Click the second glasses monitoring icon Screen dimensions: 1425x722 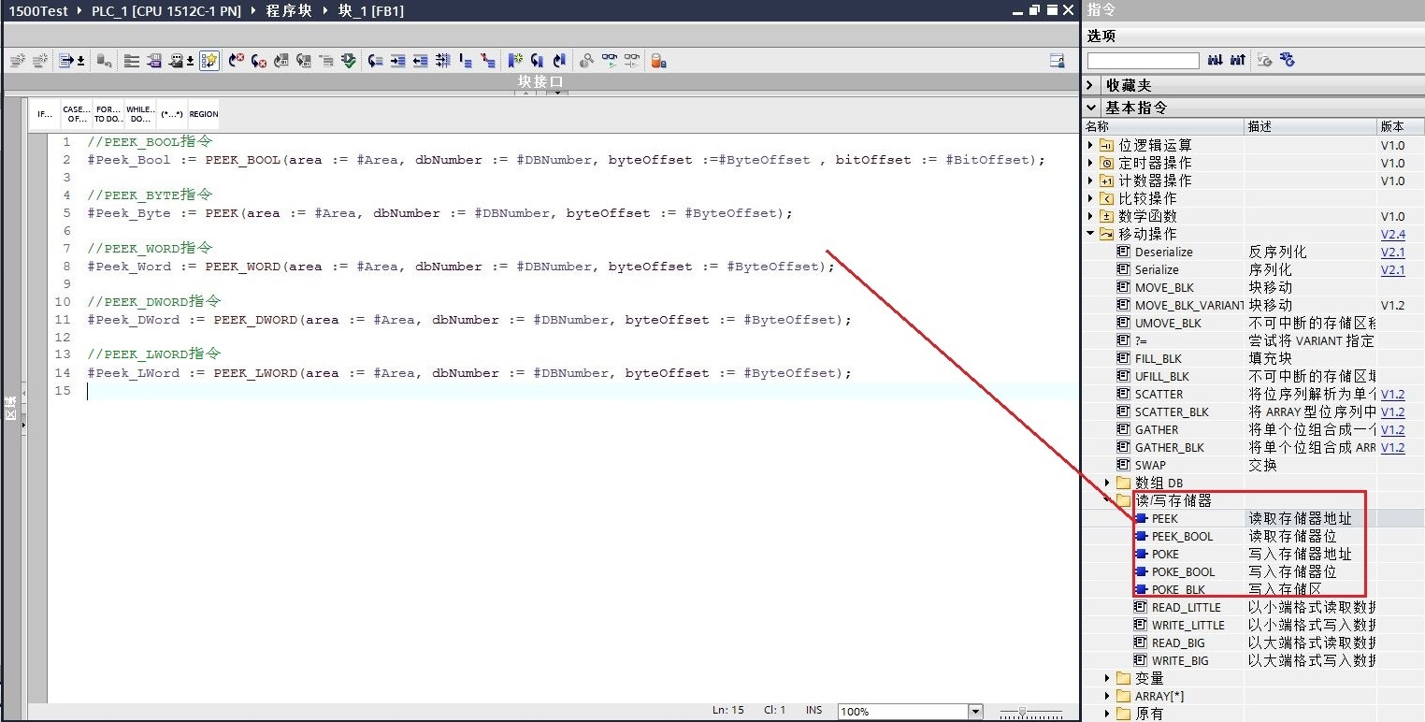(633, 61)
